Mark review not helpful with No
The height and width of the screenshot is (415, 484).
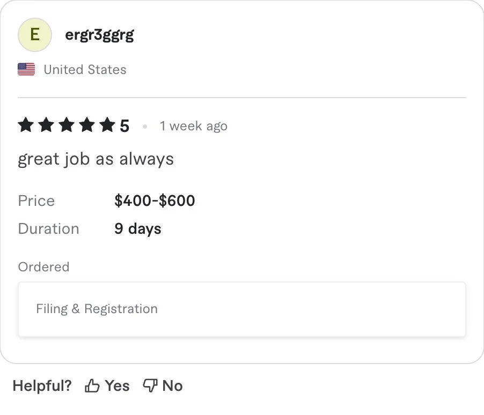coord(172,386)
